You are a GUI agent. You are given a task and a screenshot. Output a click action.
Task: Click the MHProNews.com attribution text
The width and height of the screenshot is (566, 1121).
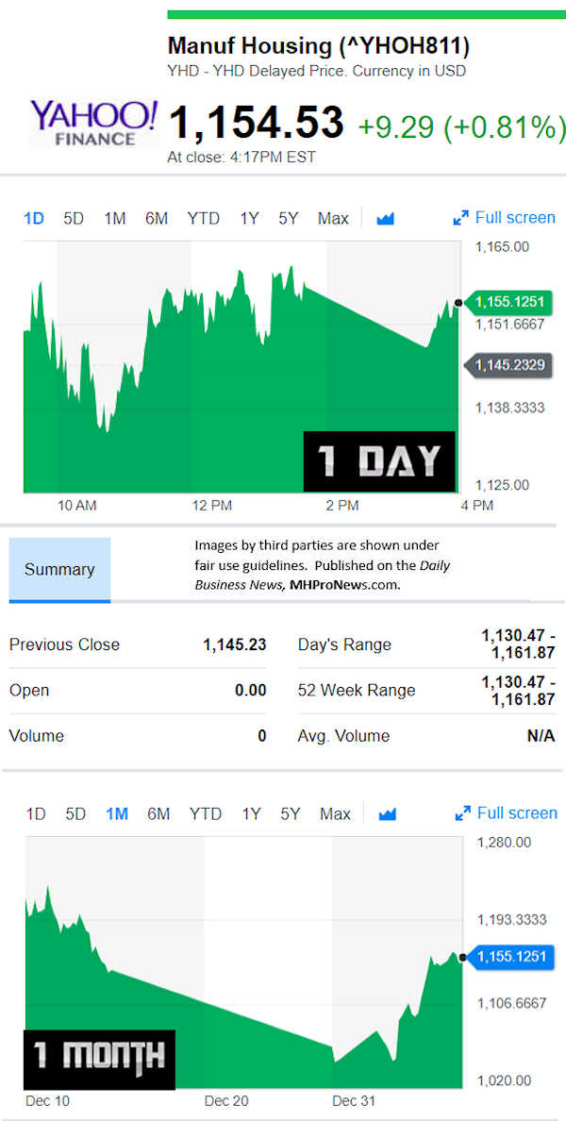coord(345,585)
